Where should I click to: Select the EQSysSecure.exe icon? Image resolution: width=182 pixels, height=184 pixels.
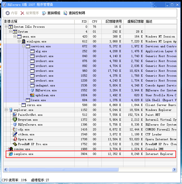[15, 124]
